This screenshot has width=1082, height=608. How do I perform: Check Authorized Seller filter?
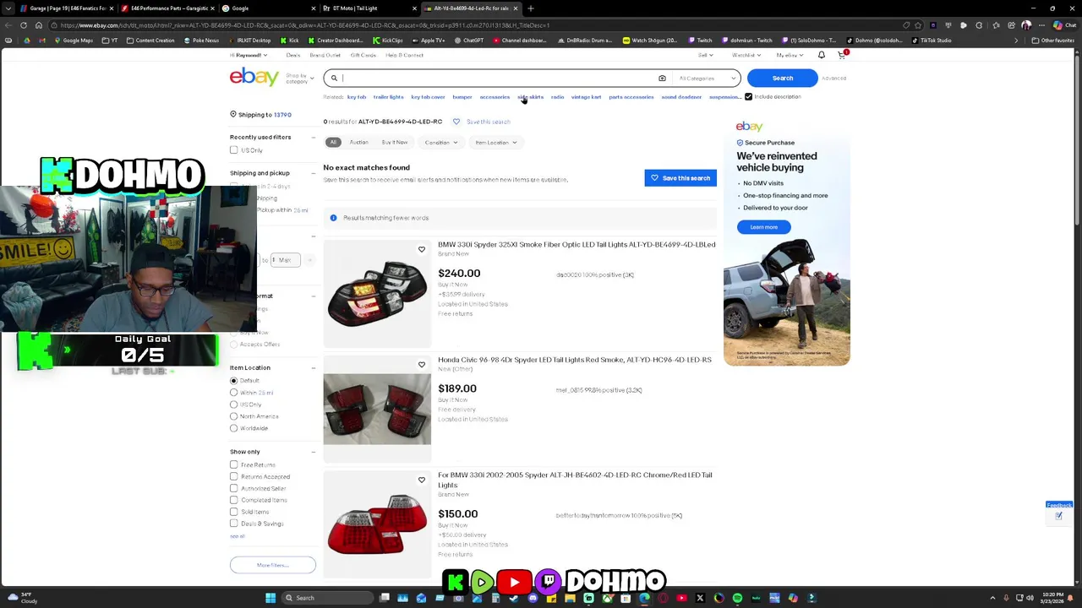point(234,488)
